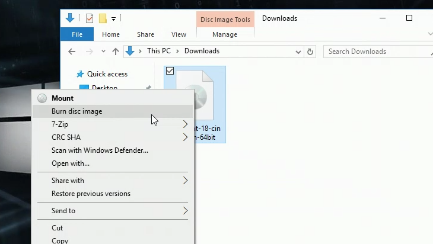
Task: Click the New Folder quick access icon
Action: click(x=103, y=18)
